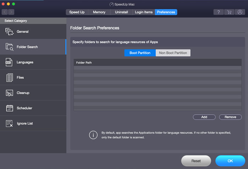
Task: Click the Ignore List icon
Action: click(x=9, y=124)
